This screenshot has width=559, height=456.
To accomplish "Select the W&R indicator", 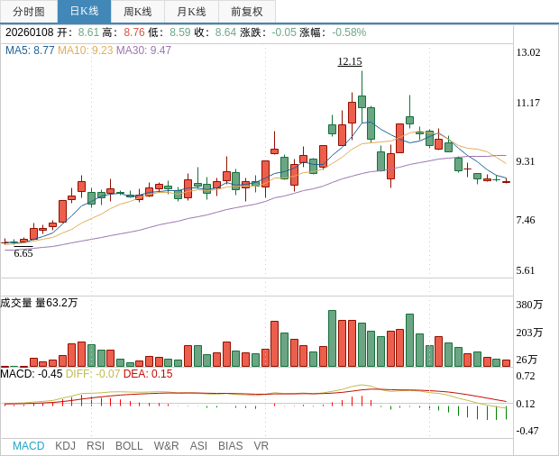I will 166,446.
